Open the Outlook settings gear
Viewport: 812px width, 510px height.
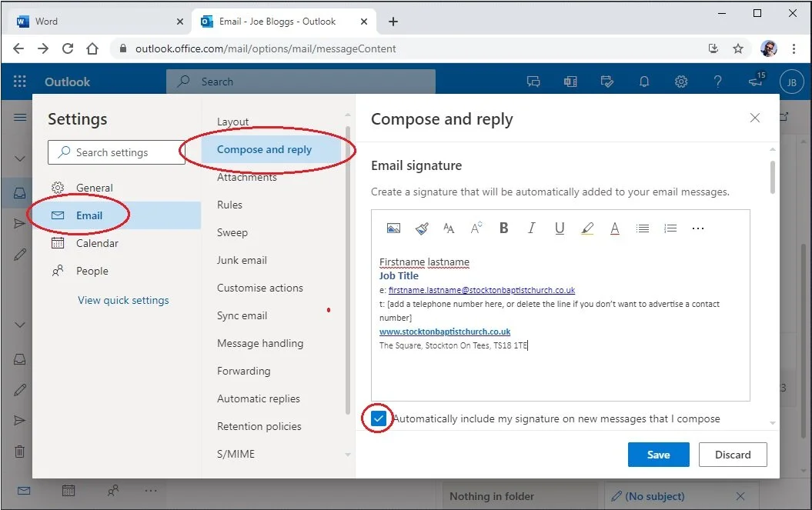click(x=681, y=82)
